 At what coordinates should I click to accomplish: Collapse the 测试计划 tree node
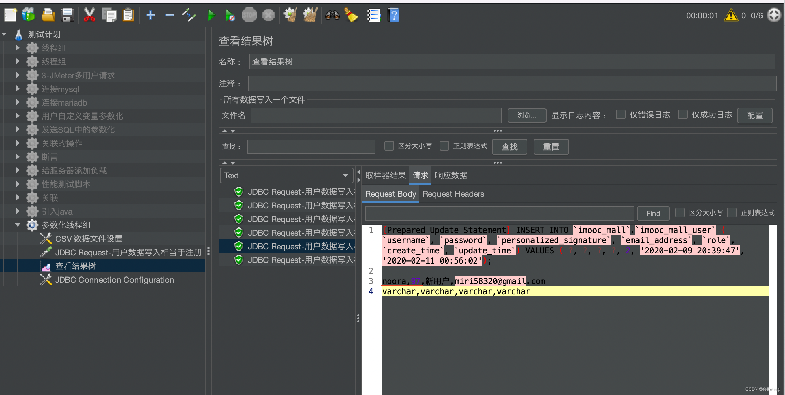pos(4,34)
